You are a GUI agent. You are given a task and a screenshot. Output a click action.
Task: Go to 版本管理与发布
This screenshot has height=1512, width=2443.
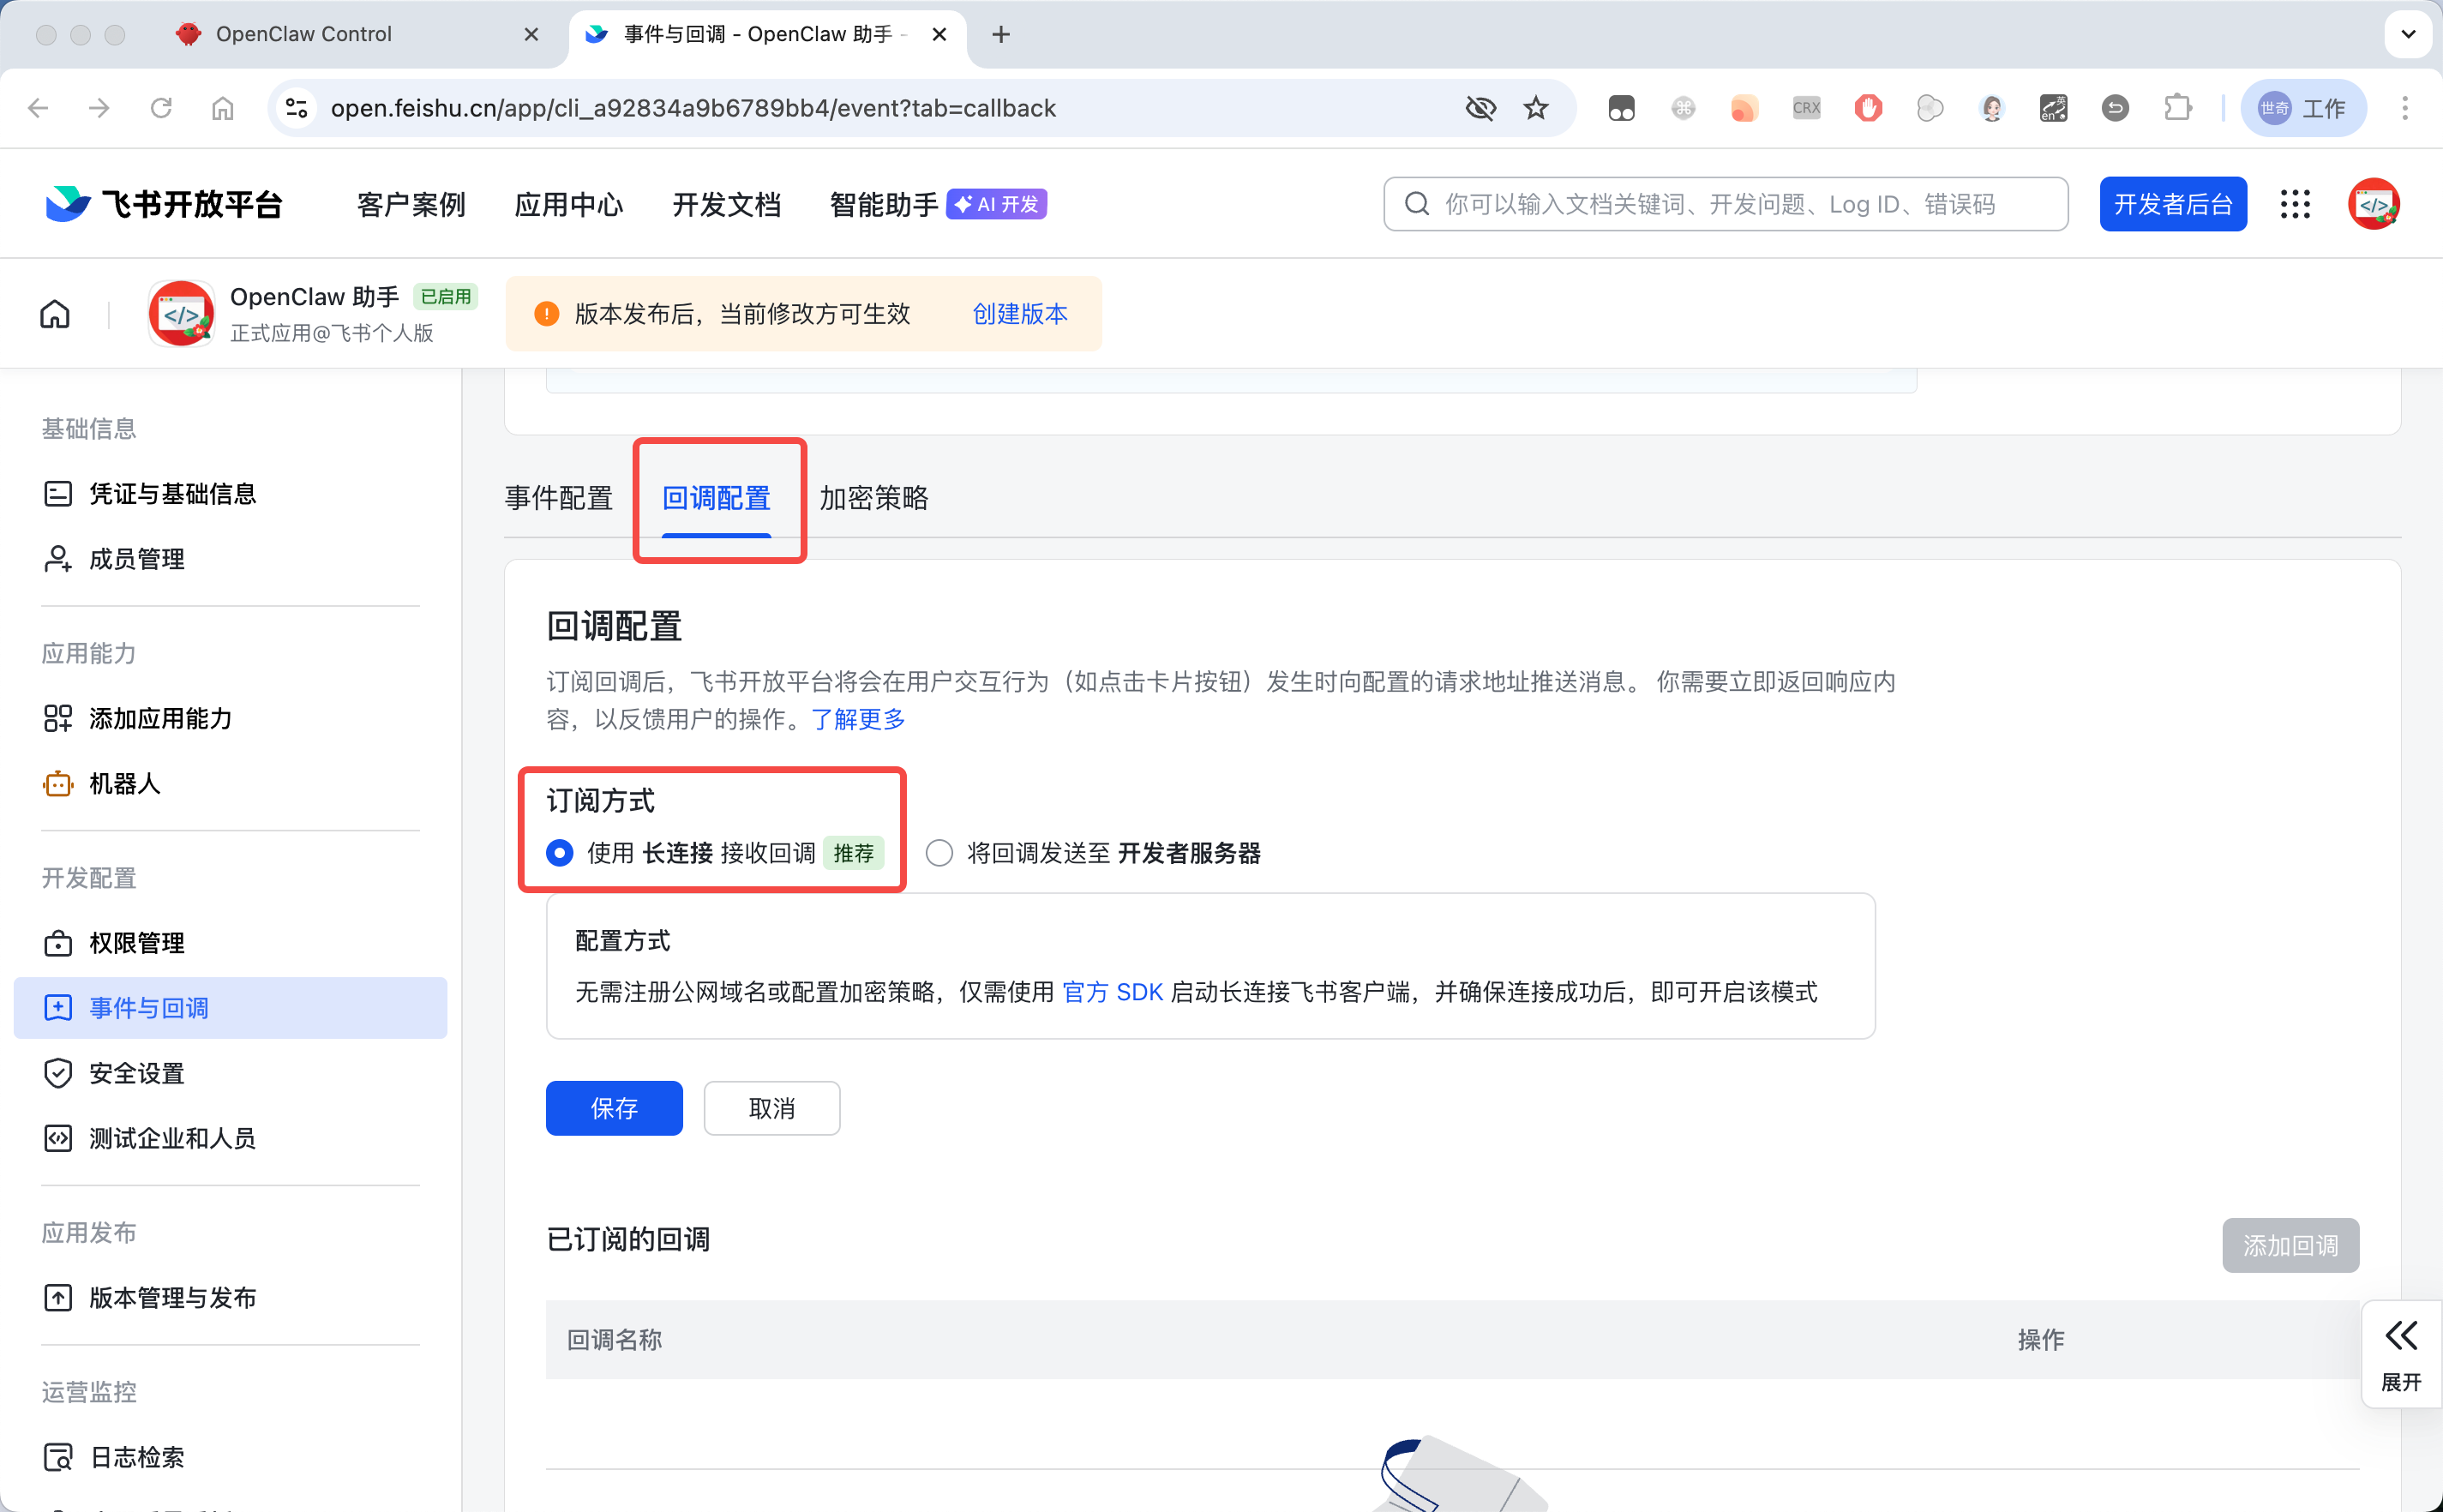point(172,1297)
